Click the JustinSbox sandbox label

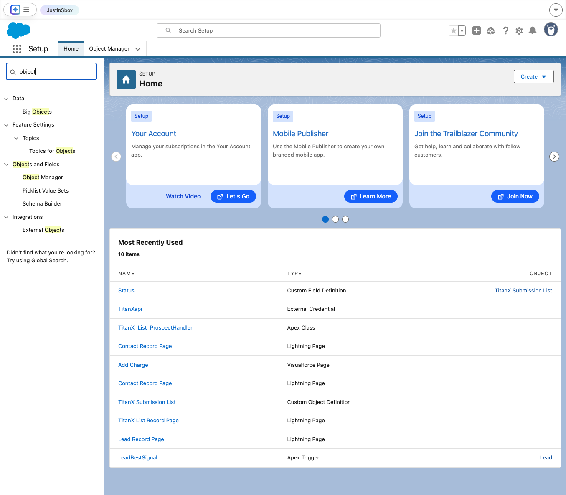[60, 10]
